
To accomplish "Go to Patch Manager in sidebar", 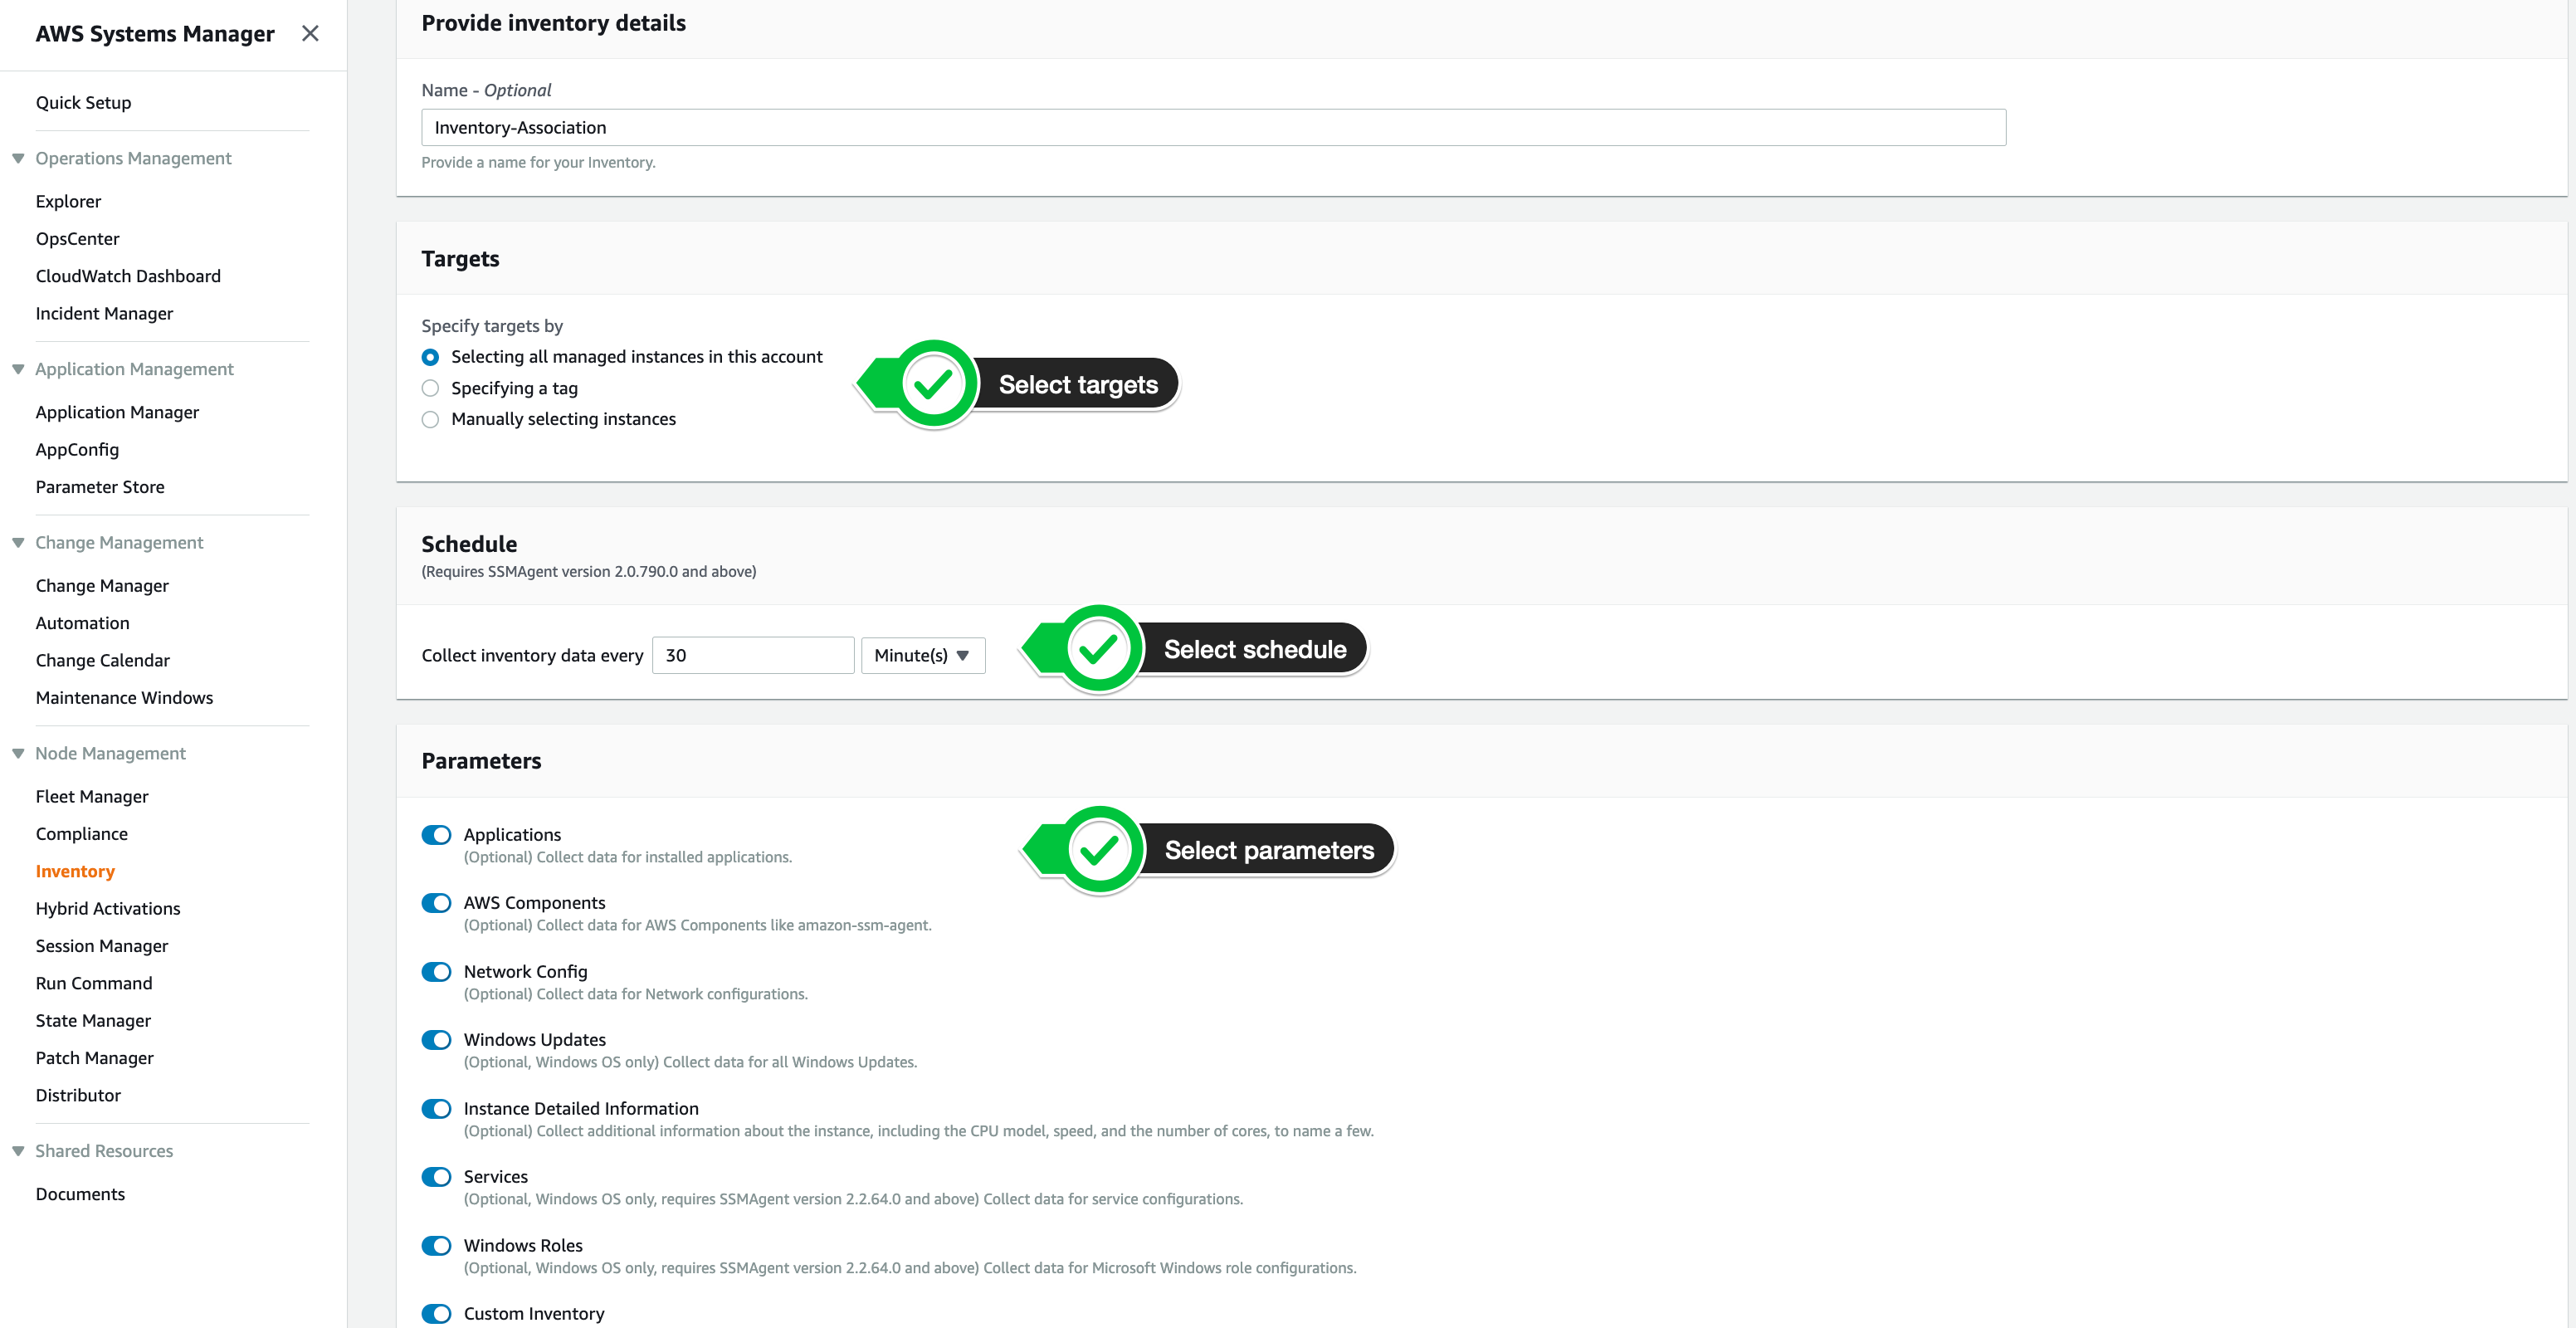I will 94,1057.
